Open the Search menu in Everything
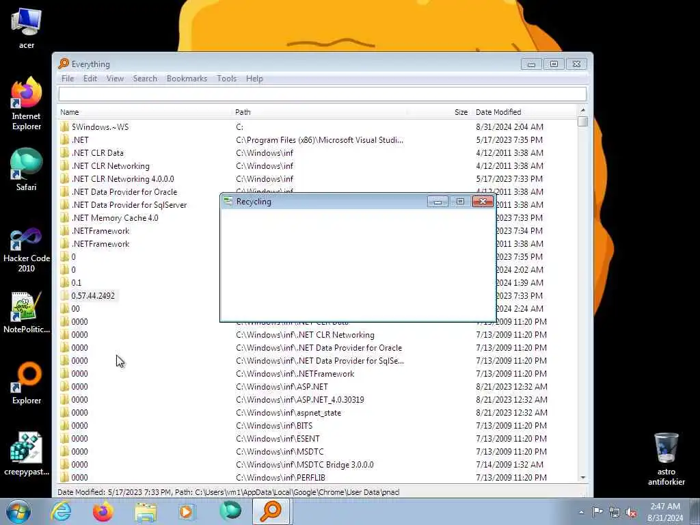This screenshot has width=700, height=525. pos(145,79)
